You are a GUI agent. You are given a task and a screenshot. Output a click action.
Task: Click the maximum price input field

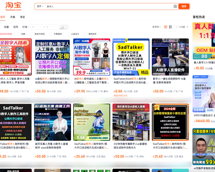pyautogui.click(x=52, y=27)
